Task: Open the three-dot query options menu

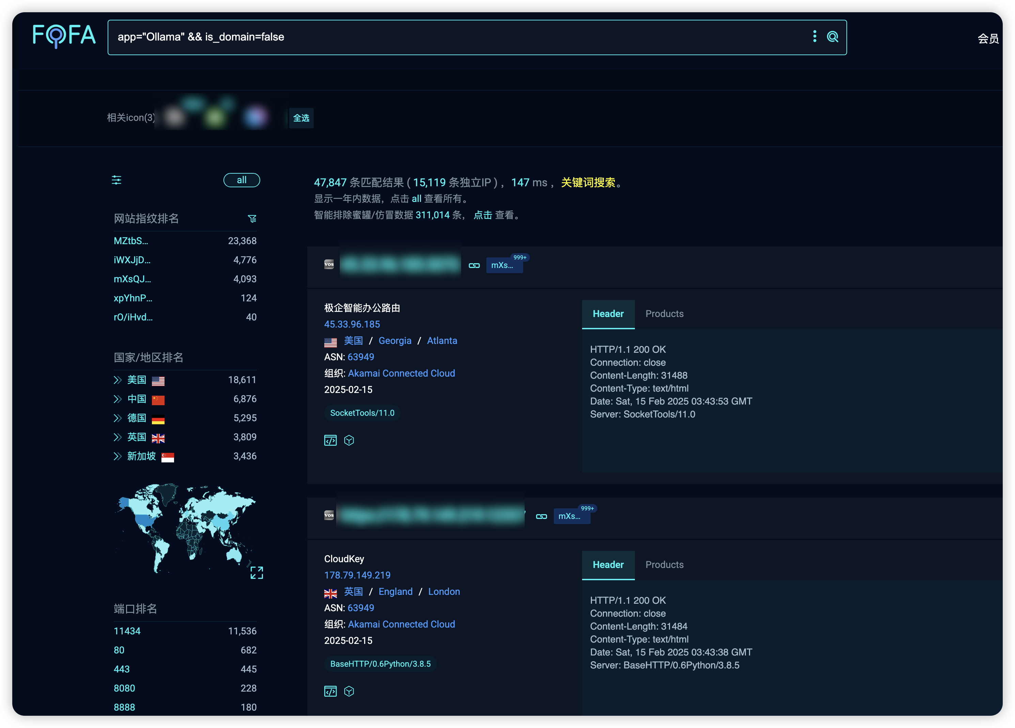Action: click(x=814, y=36)
